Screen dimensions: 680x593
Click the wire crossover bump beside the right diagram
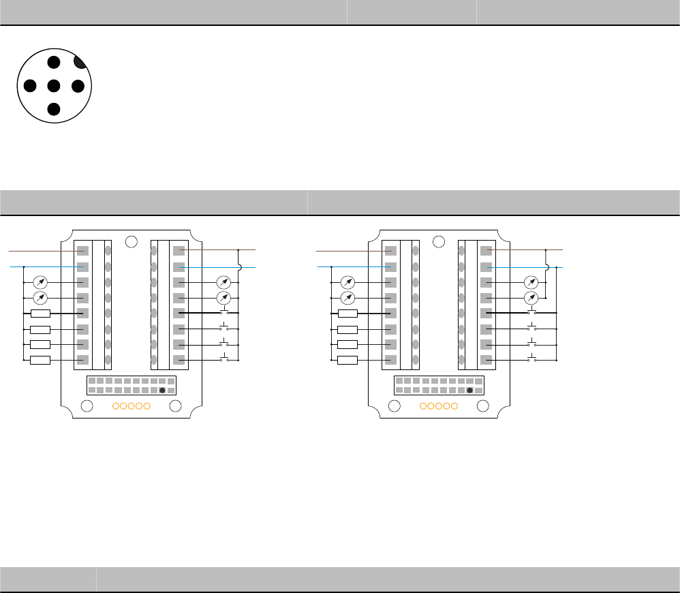point(547,267)
